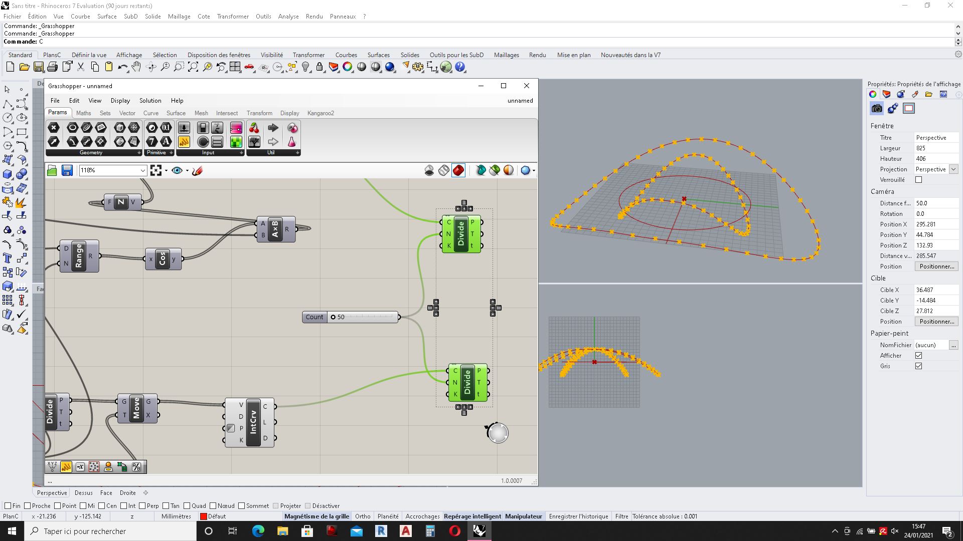The height and width of the screenshot is (541, 963).
Task: Click the red preview selected objects icon
Action: pyautogui.click(x=458, y=170)
